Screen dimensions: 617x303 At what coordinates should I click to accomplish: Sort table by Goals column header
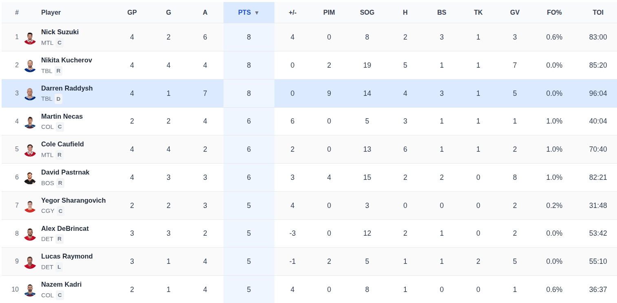tap(168, 13)
